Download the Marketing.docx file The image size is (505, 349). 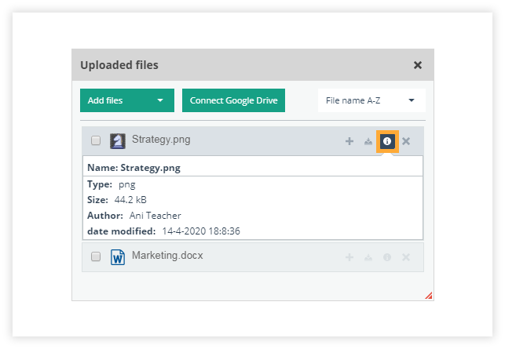coord(368,257)
